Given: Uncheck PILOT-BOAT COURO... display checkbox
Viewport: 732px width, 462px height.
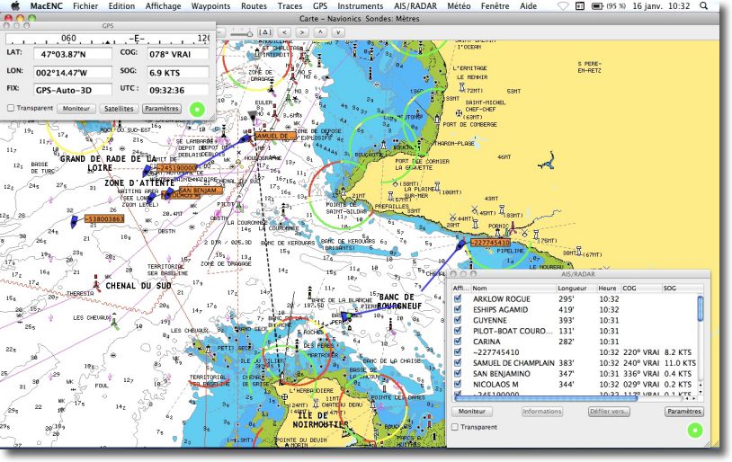Looking at the screenshot, I should [458, 331].
